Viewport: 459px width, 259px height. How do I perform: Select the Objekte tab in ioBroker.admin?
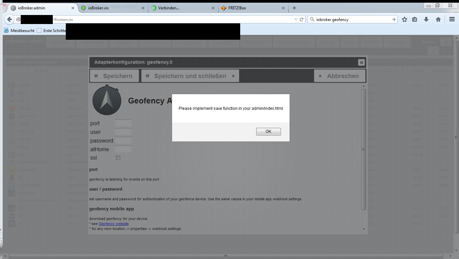point(124,42)
